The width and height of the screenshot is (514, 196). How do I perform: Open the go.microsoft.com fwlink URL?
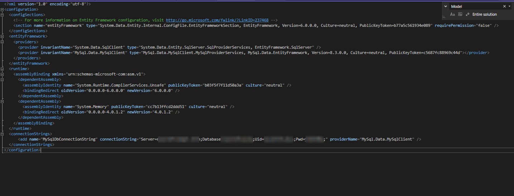[217, 20]
